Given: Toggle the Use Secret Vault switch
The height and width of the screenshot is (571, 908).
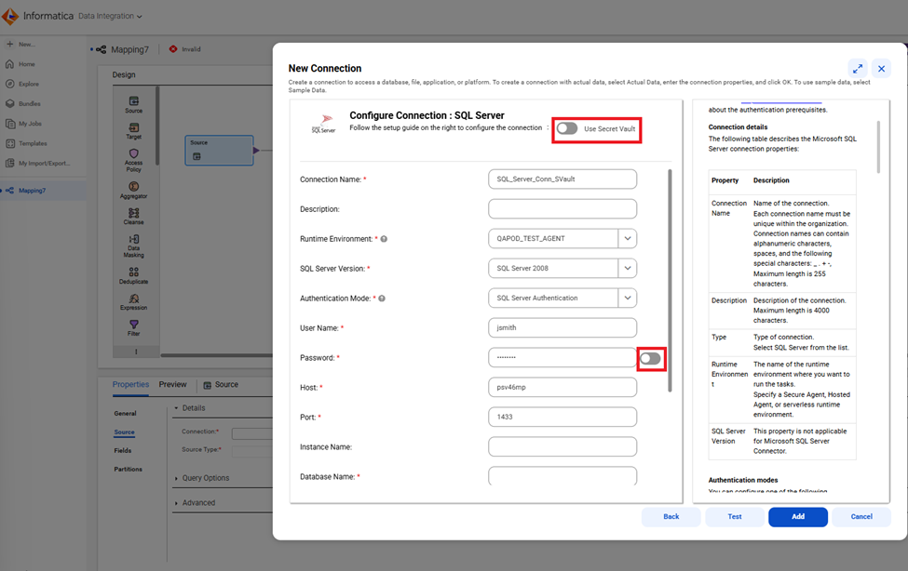Looking at the screenshot, I should (567, 128).
